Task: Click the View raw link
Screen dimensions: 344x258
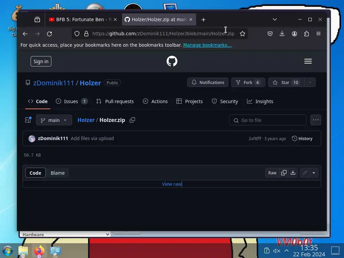Action: pos(172,184)
